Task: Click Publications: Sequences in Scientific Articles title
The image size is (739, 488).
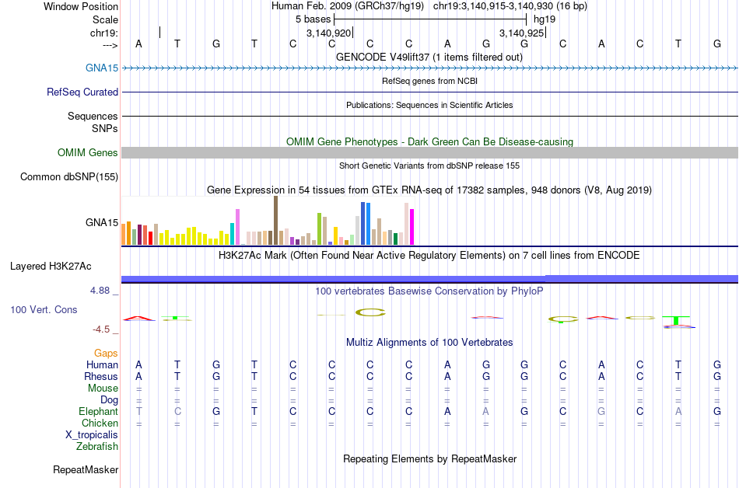Action: [x=429, y=105]
